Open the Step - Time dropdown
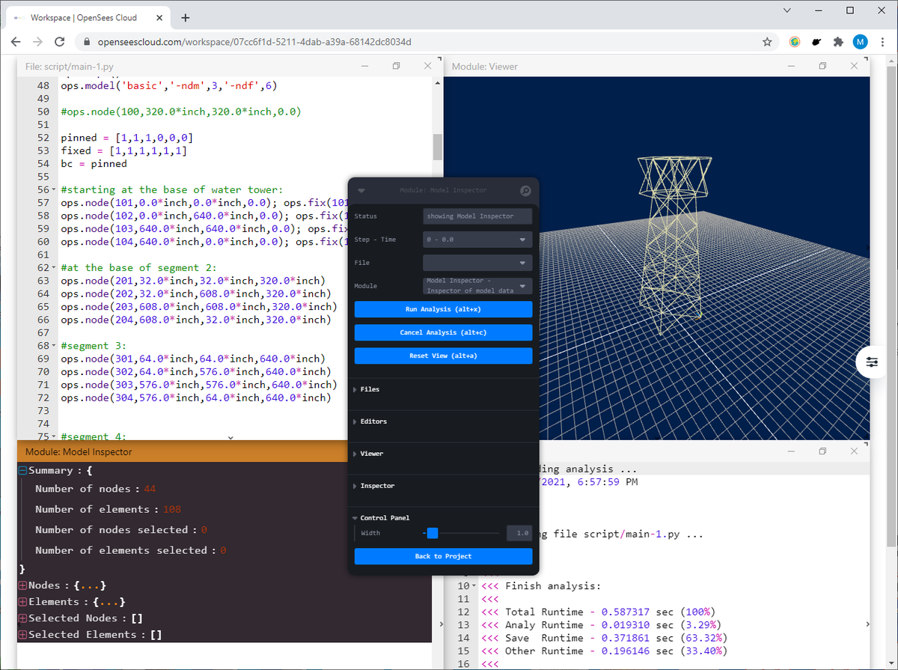Image resolution: width=898 pixels, height=670 pixels. tap(477, 240)
